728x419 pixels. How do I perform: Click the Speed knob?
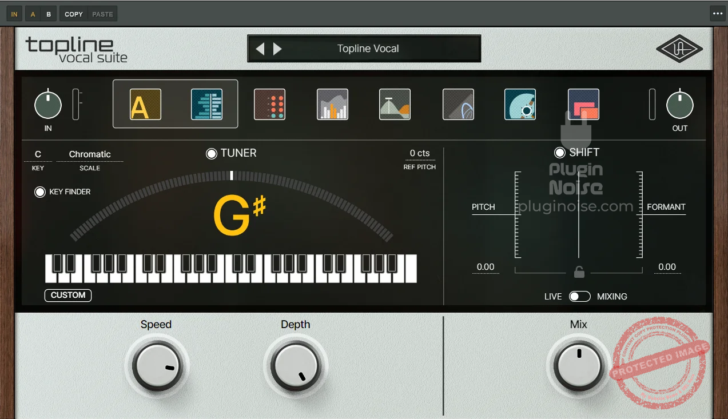[157, 366]
